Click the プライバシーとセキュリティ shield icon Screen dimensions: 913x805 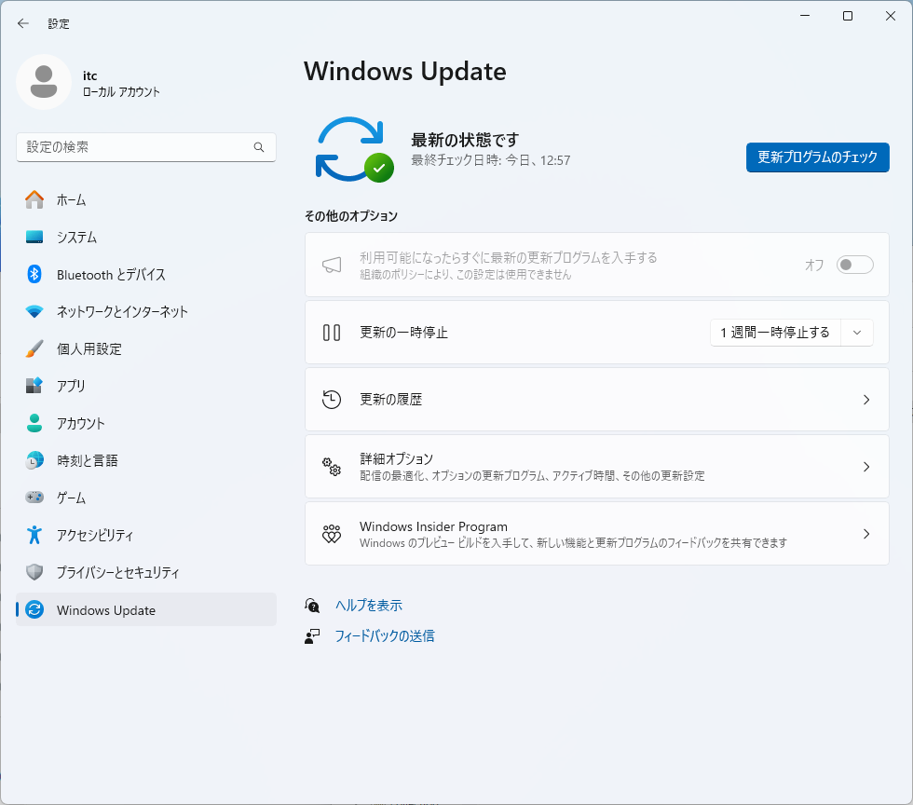pyautogui.click(x=34, y=572)
